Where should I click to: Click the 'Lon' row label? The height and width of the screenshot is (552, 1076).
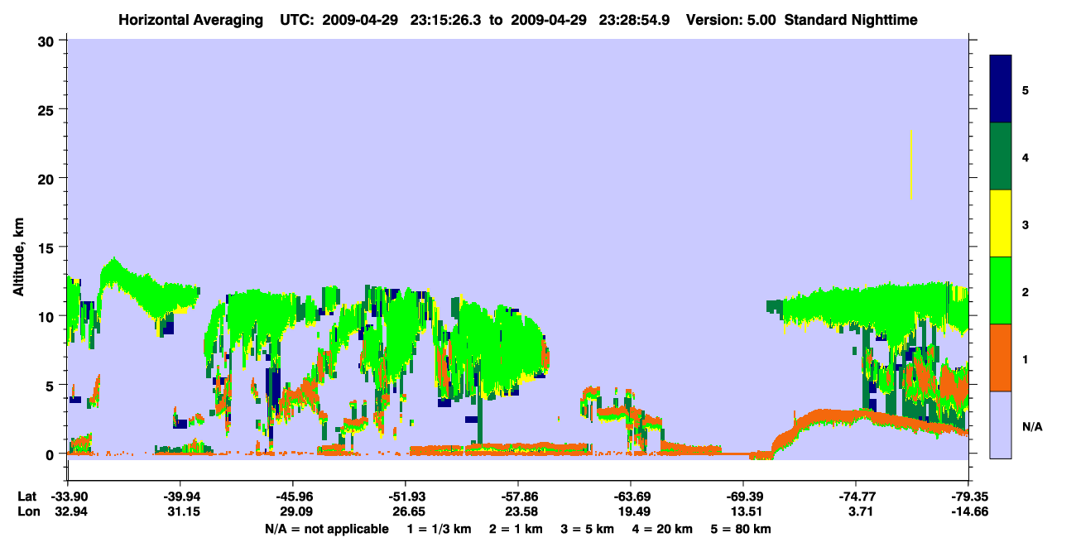tap(27, 512)
